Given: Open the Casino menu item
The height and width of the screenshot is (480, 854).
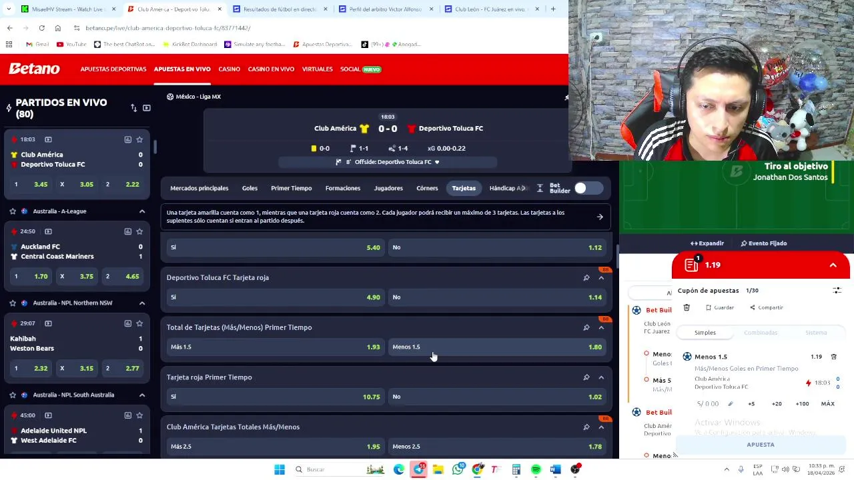Looking at the screenshot, I should (229, 69).
